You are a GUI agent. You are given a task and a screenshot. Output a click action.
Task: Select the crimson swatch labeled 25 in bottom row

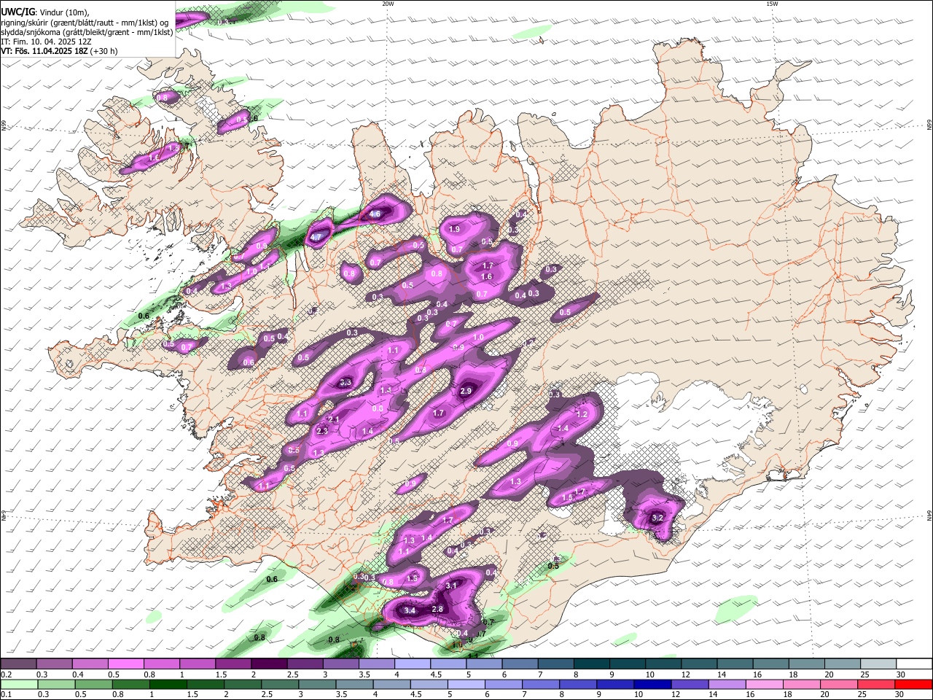(x=875, y=685)
